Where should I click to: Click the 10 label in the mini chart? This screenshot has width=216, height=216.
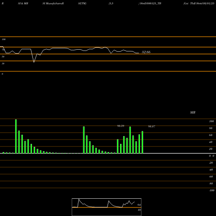139,210
